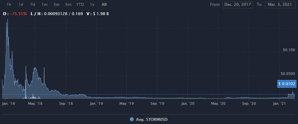Switch chart to YTD range

(80, 4)
